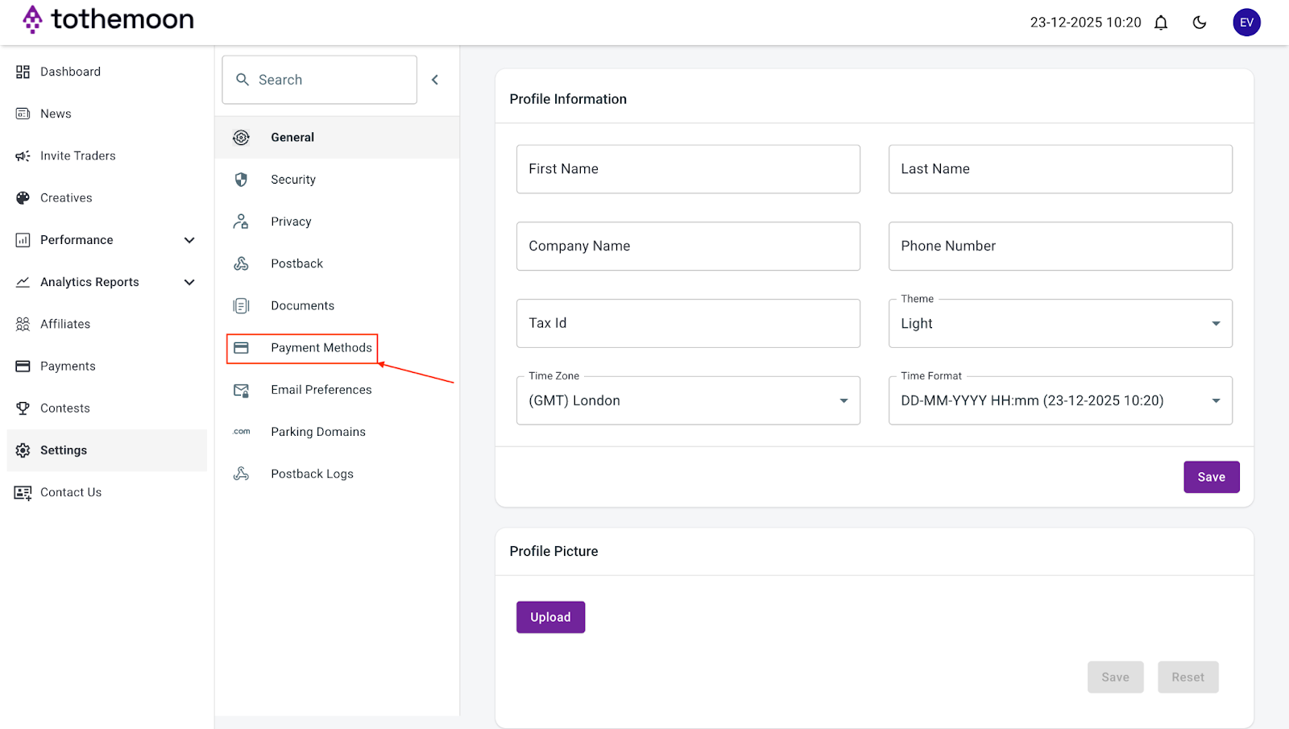Click the Upload profile picture button

pos(550,617)
